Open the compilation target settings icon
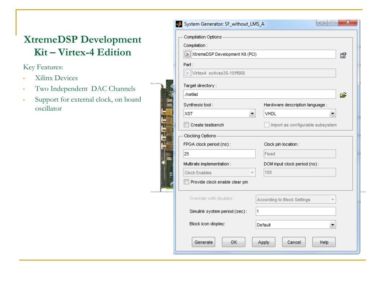385x289 pixels. (343, 55)
